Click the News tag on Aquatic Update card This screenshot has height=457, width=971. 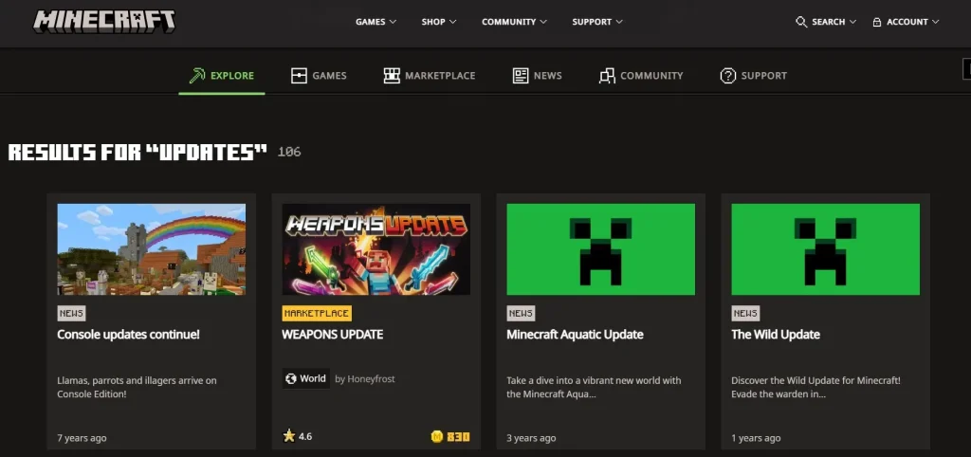click(x=521, y=313)
